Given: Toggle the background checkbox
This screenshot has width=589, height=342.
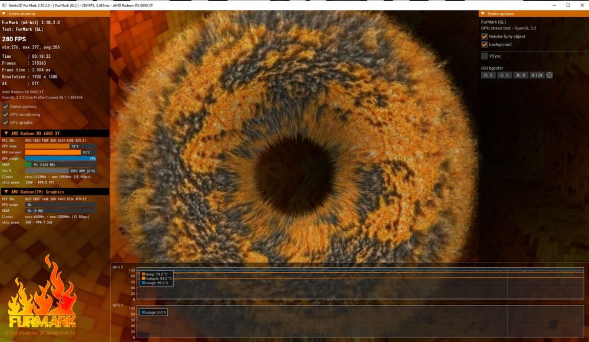Looking at the screenshot, I should [x=485, y=44].
